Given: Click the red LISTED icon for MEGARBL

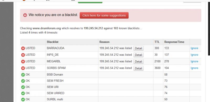Looking at the screenshot, I should point(23,61).
